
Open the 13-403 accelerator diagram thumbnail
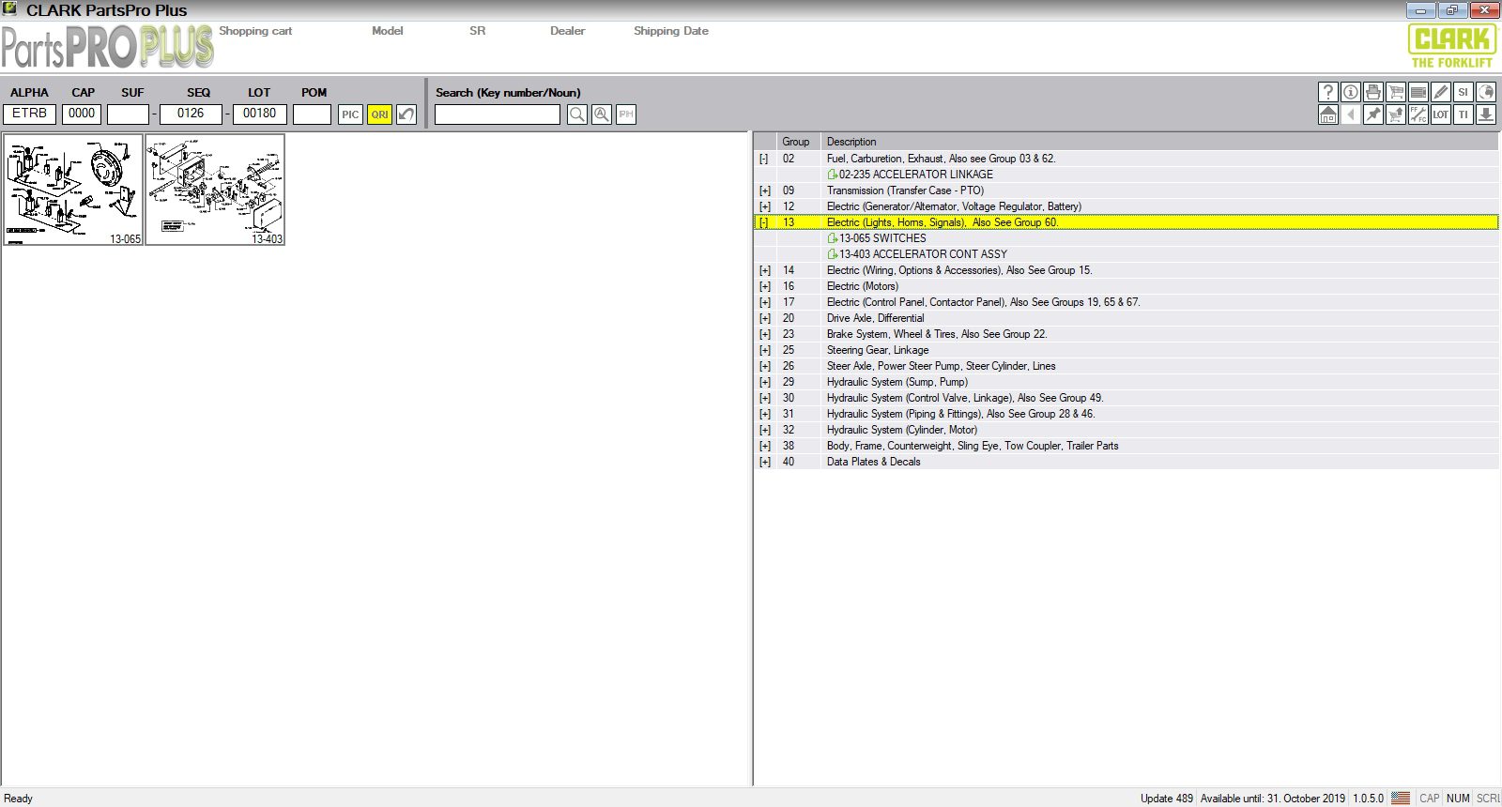[215, 190]
